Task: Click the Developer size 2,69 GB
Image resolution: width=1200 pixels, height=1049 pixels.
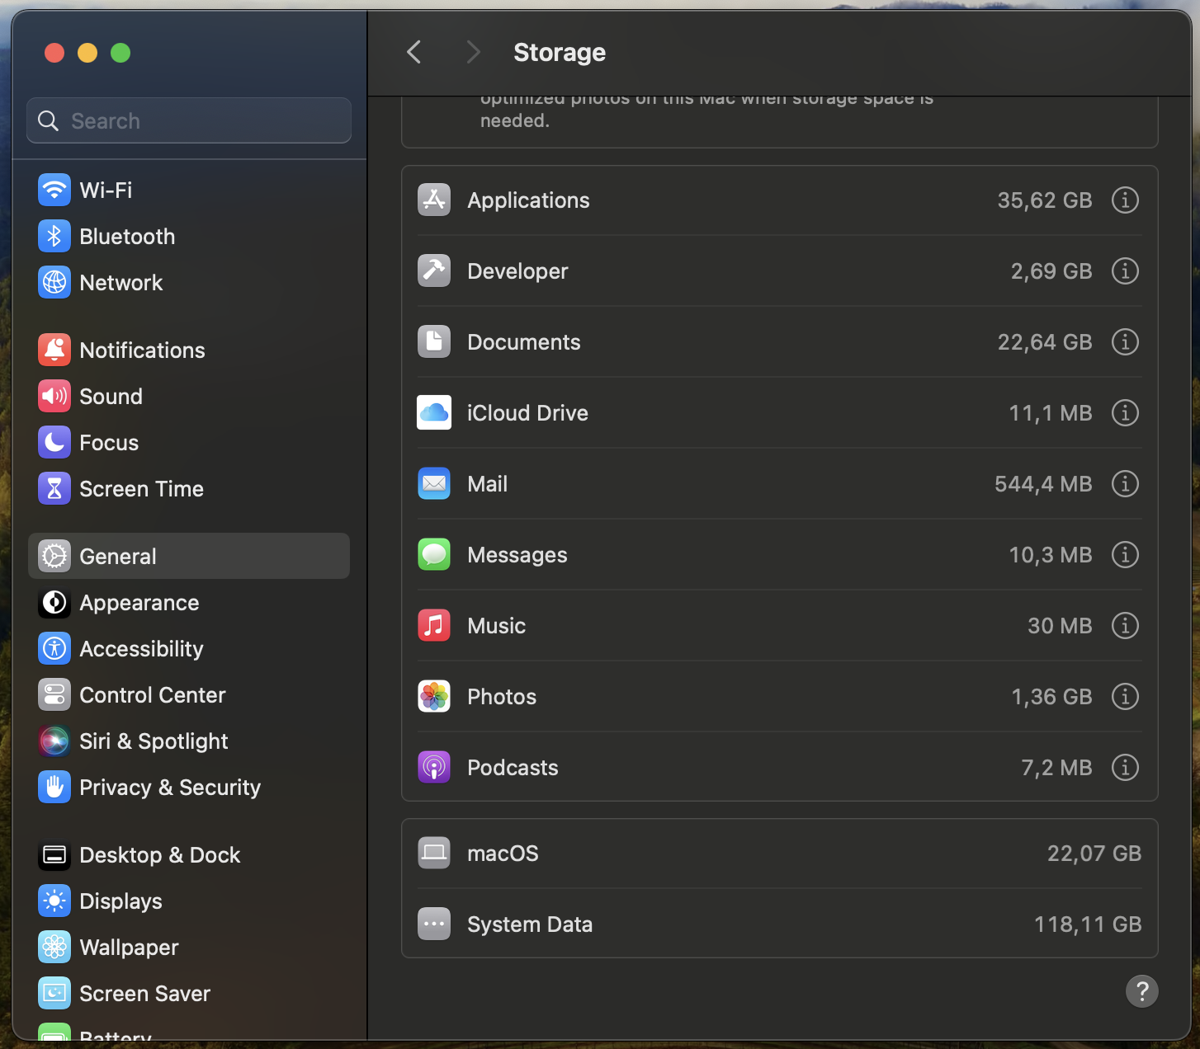Action: click(x=1051, y=271)
